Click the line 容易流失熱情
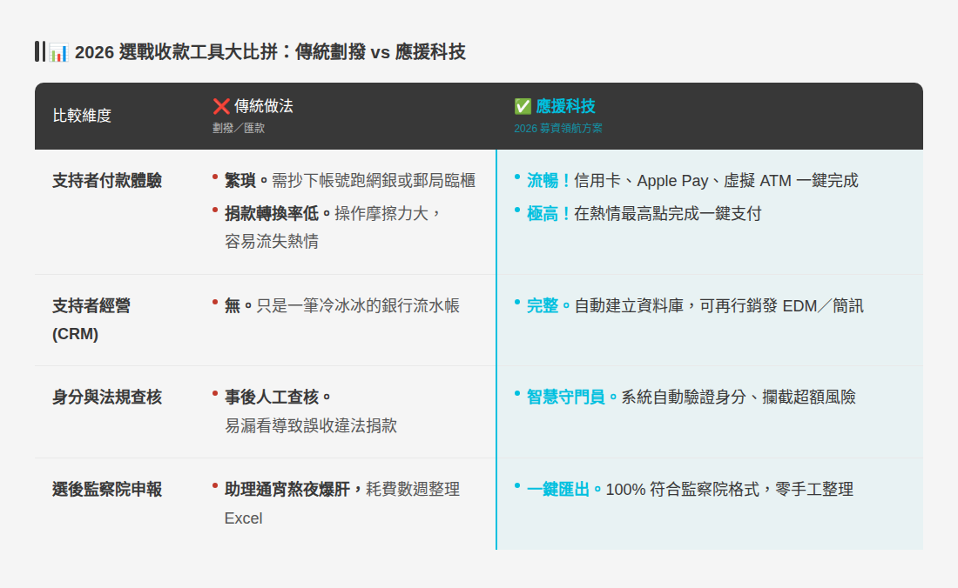The width and height of the screenshot is (958, 588). [272, 242]
